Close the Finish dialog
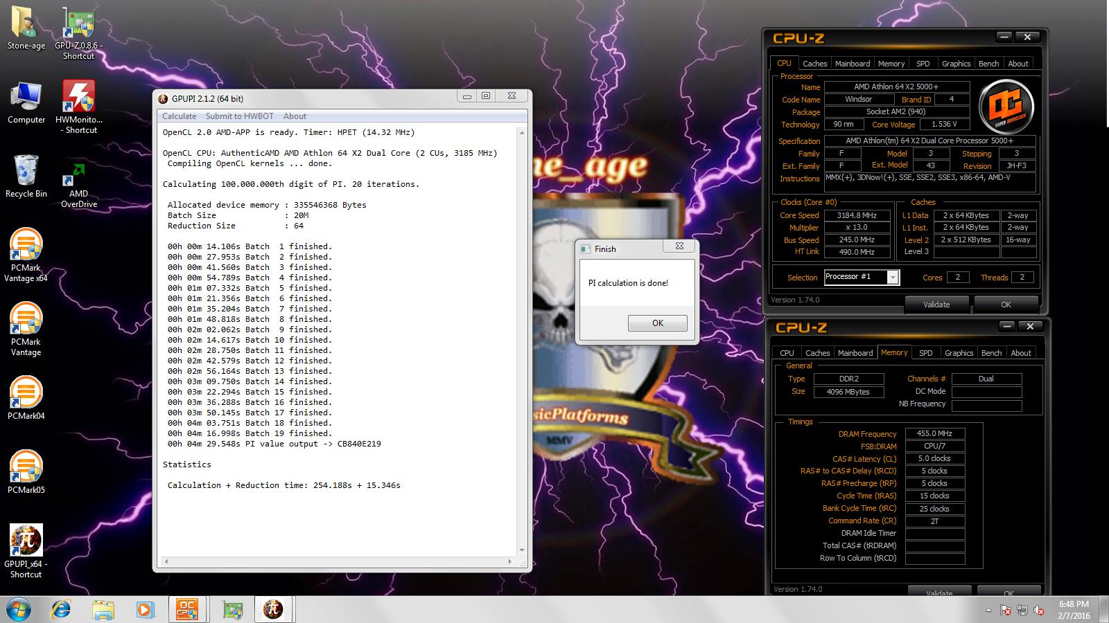The height and width of the screenshot is (623, 1109). point(679,246)
